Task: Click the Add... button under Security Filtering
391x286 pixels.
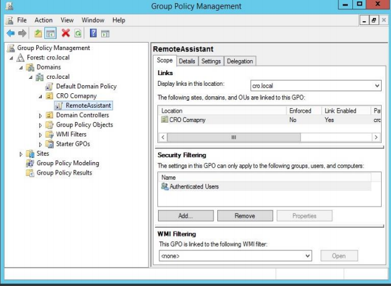Action: pos(185,216)
